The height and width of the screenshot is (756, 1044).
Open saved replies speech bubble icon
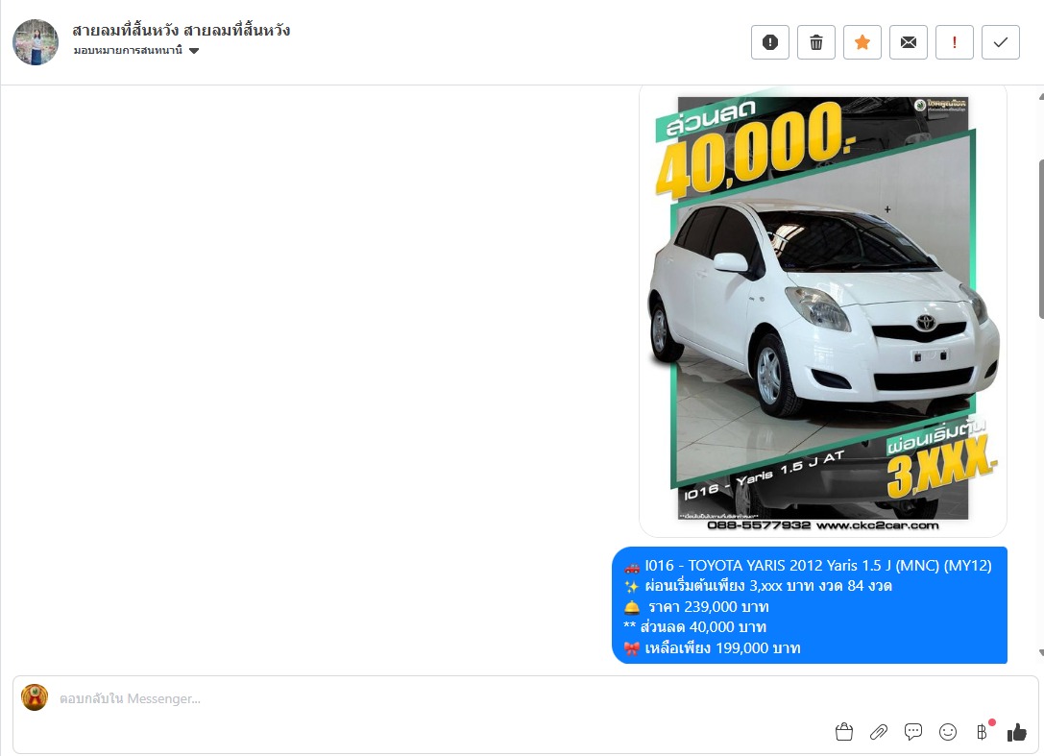click(x=913, y=732)
